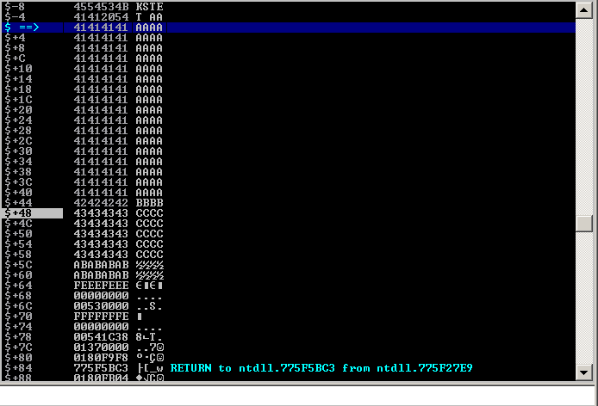This screenshot has width=598, height=406.
Task: Click the $+30 stack offset
Action: point(19,151)
